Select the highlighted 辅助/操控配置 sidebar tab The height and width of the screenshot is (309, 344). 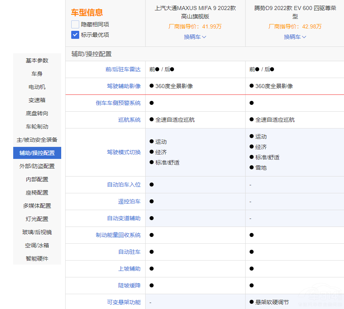point(37,153)
